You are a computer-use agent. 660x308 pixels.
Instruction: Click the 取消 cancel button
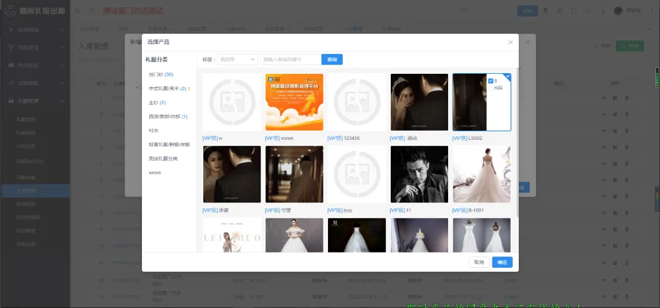pos(479,262)
